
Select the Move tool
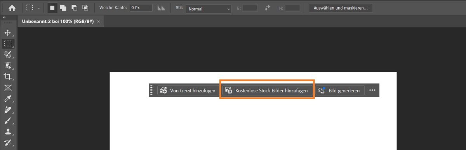click(8, 33)
